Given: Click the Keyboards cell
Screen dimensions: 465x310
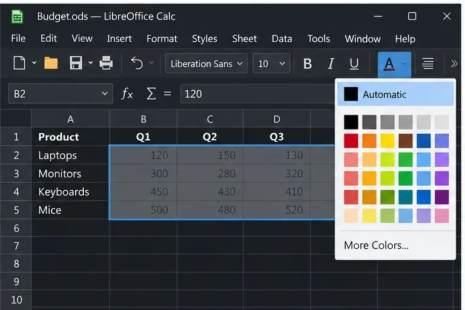Looking at the screenshot, I should tap(70, 192).
